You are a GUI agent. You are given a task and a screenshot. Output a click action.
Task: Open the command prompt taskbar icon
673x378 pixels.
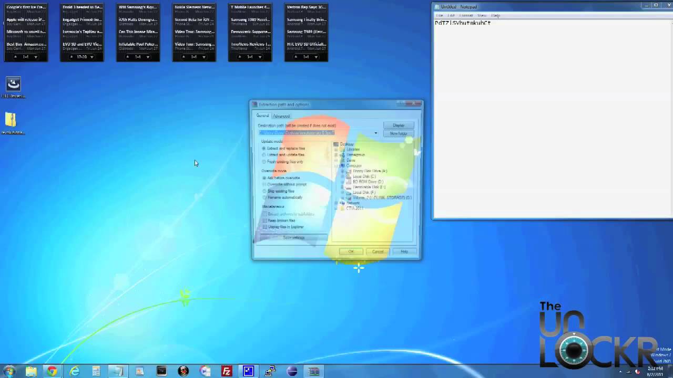161,371
